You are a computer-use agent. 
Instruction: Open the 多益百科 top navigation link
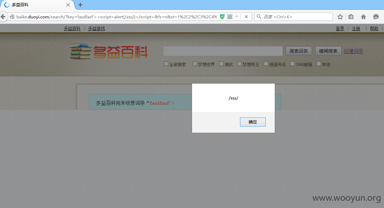point(72,28)
